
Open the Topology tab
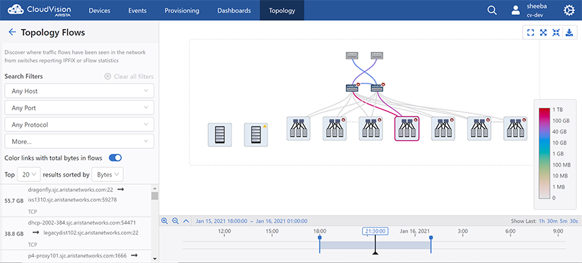282,10
